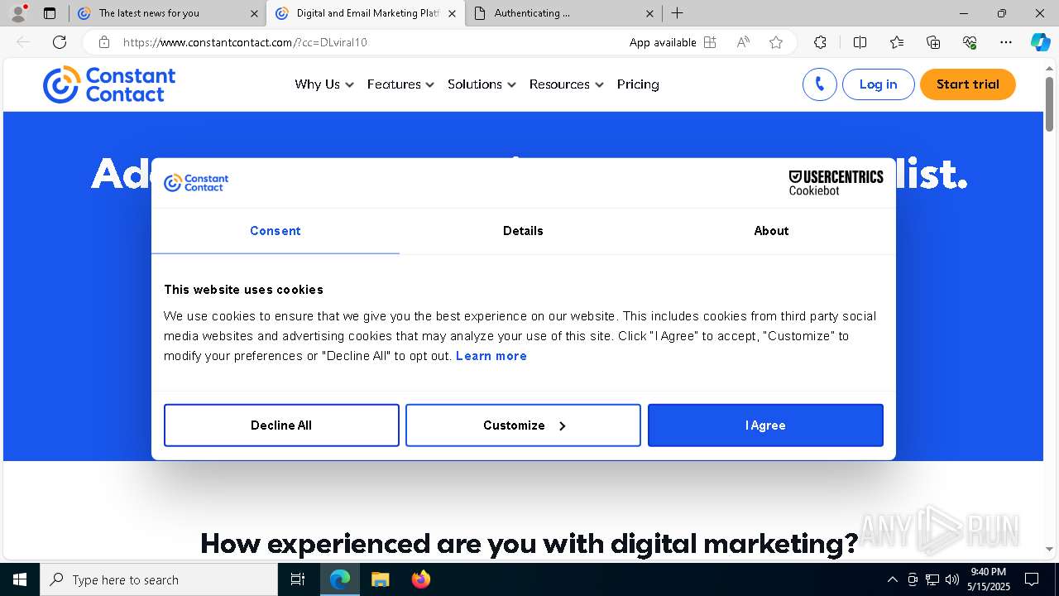Enable Read aloud icon in address bar
This screenshot has height=596, width=1059.
coord(743,42)
